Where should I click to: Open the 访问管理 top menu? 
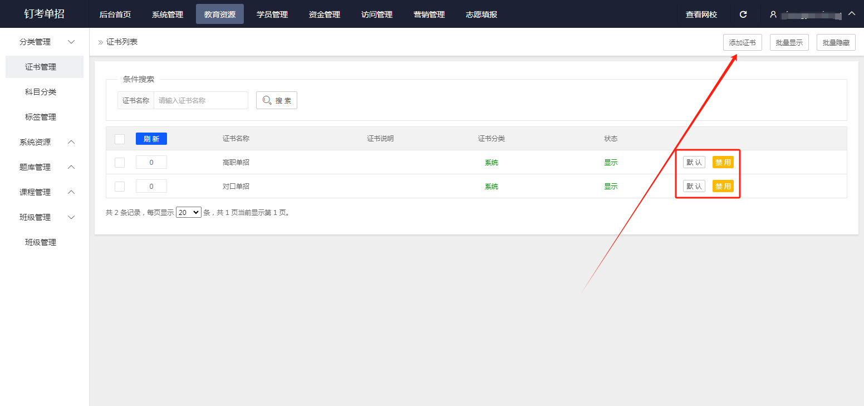click(377, 14)
